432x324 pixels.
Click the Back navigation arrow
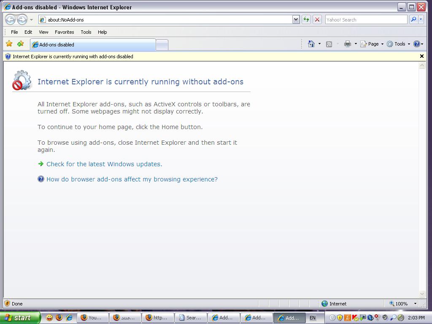[10, 19]
